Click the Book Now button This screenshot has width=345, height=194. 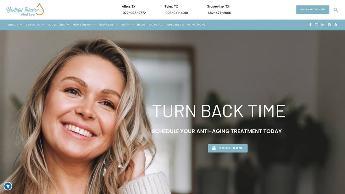[227, 148]
